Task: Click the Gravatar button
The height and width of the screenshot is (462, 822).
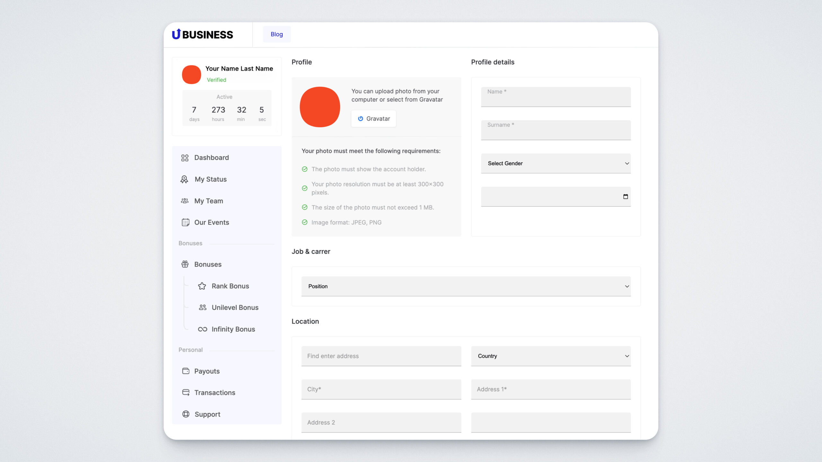Action: tap(373, 118)
